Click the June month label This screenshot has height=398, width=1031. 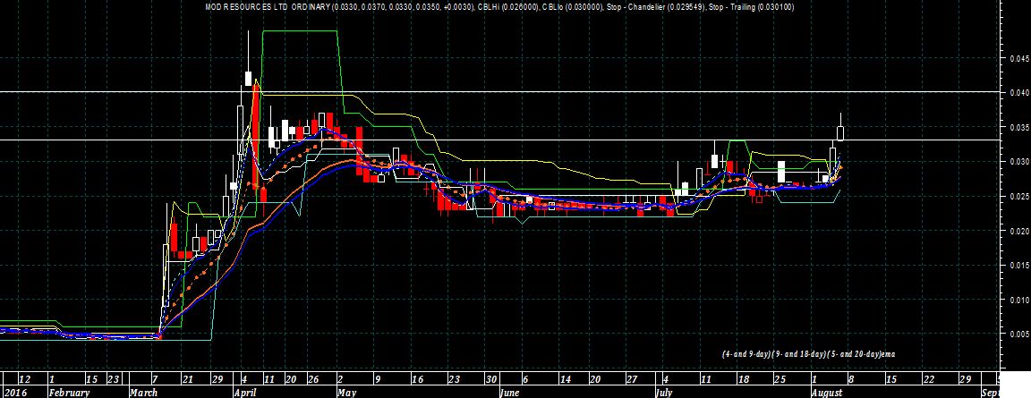[x=510, y=392]
